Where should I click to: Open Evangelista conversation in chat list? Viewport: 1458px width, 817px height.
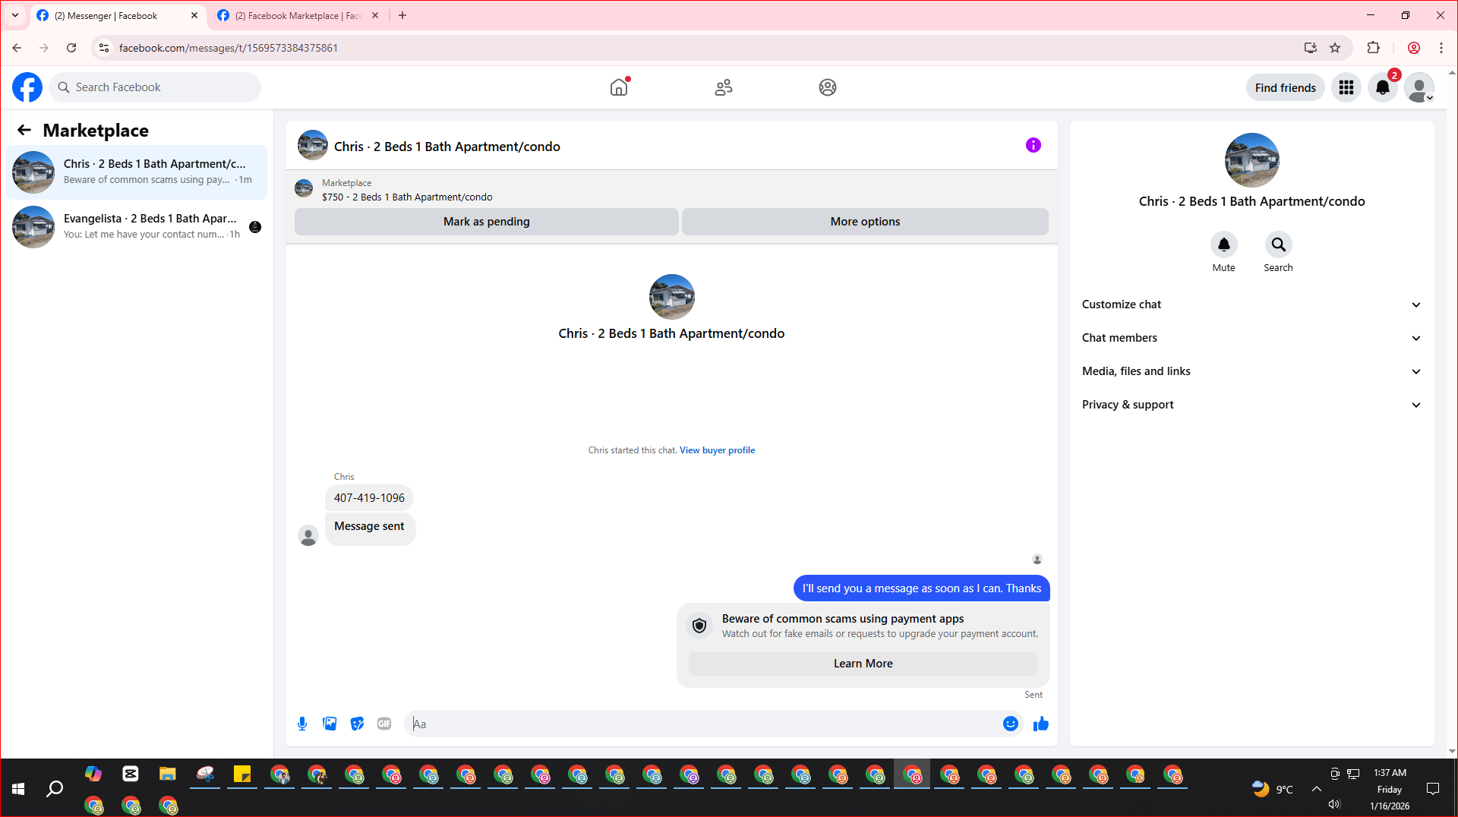137,227
